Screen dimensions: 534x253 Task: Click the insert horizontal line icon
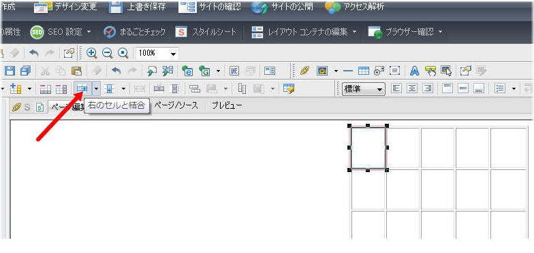coord(348,71)
